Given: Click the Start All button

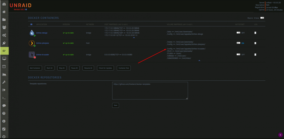Looking at the screenshot, I should click(49, 68).
